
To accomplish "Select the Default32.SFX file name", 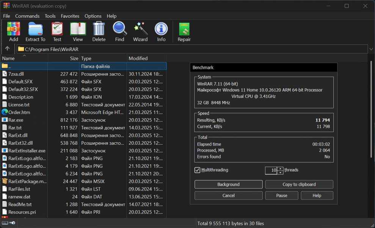I will pyautogui.click(x=23, y=89).
